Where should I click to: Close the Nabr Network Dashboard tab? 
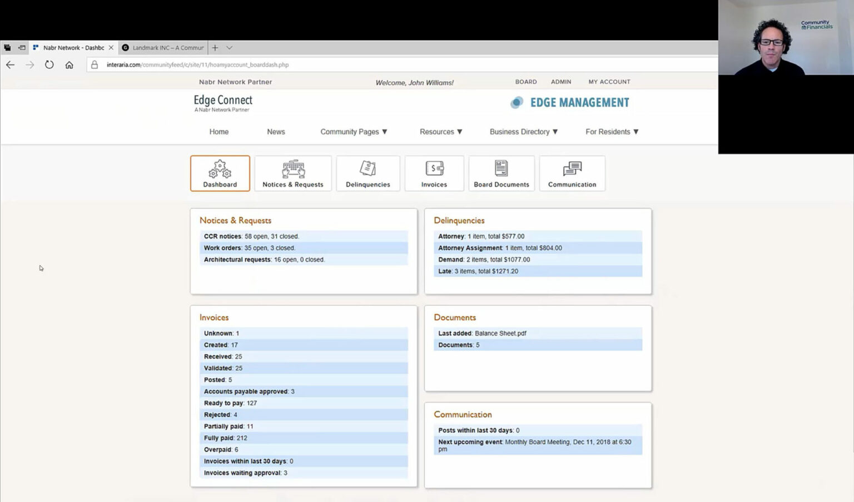[x=111, y=48]
